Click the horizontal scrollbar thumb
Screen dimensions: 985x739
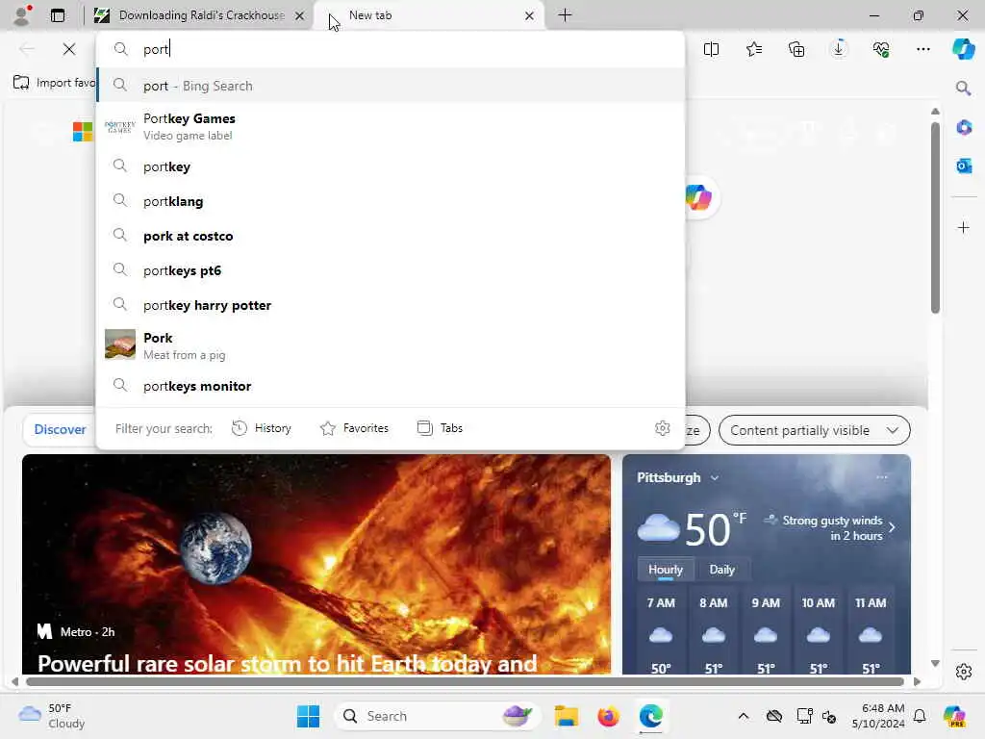465,681
